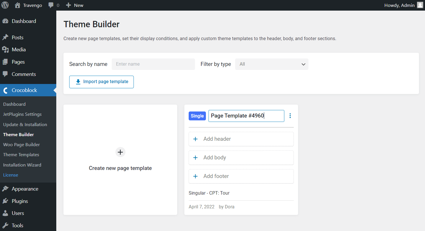
Task: Click the Dashboard gauge icon in sidebar
Action: click(5, 21)
